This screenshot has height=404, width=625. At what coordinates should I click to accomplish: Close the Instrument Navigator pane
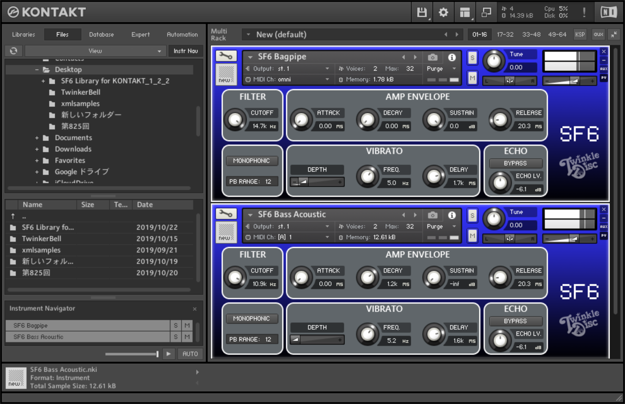pyautogui.click(x=194, y=309)
